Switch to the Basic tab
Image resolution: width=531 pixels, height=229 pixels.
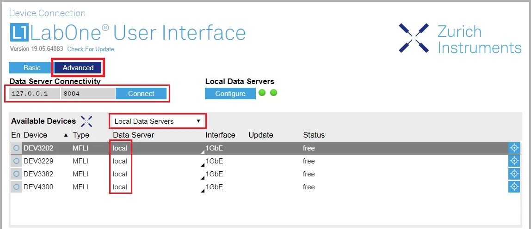click(32, 68)
